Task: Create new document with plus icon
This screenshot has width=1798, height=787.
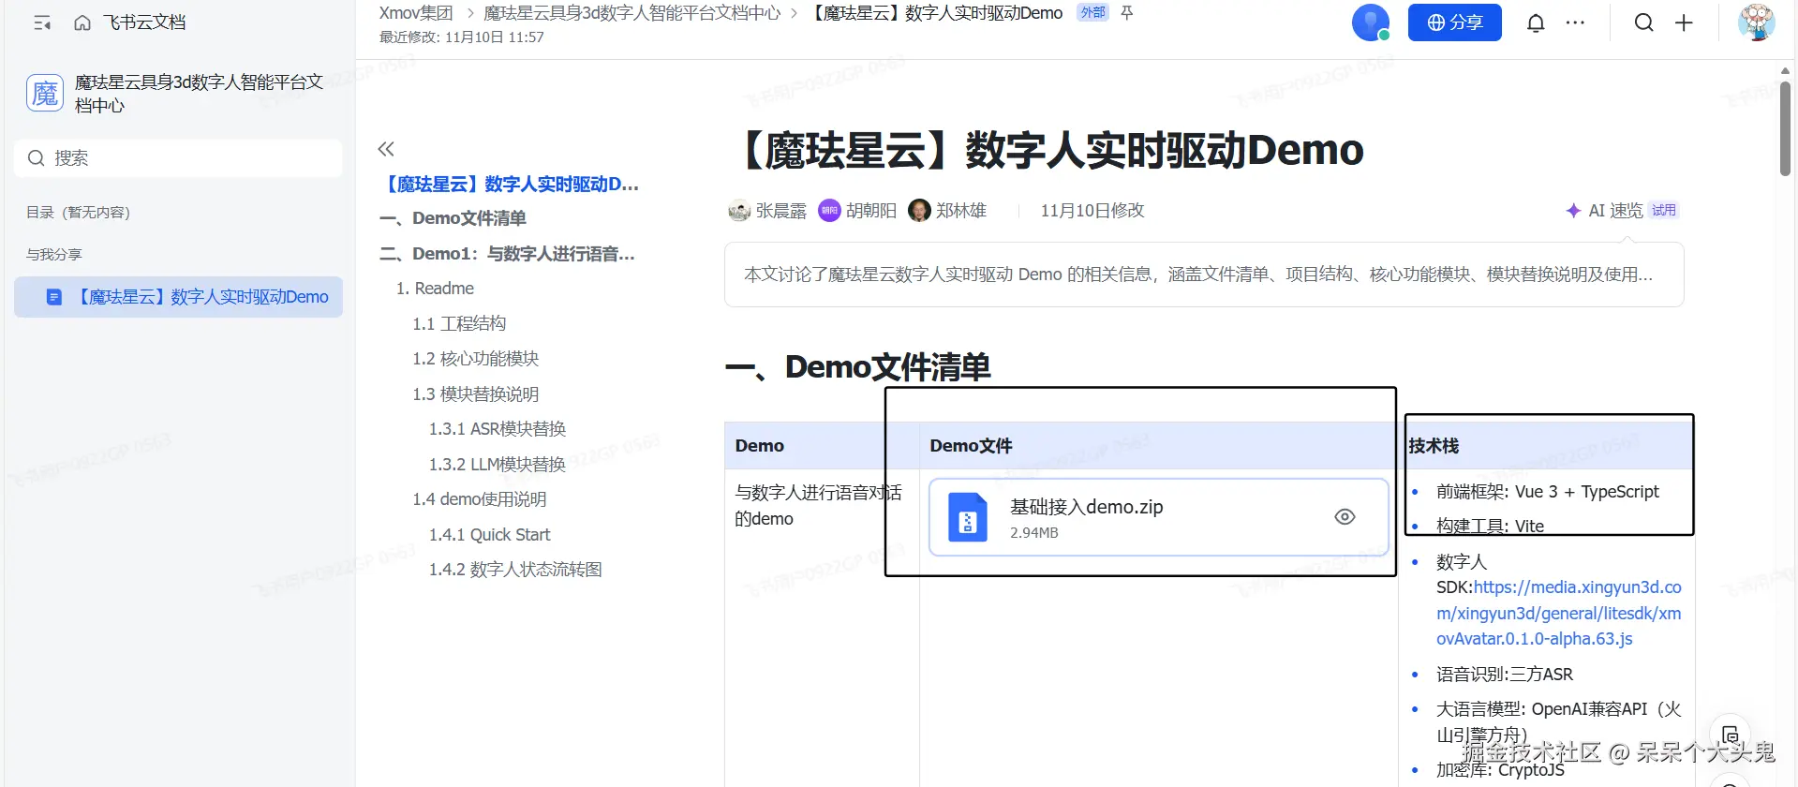Action: point(1684,22)
